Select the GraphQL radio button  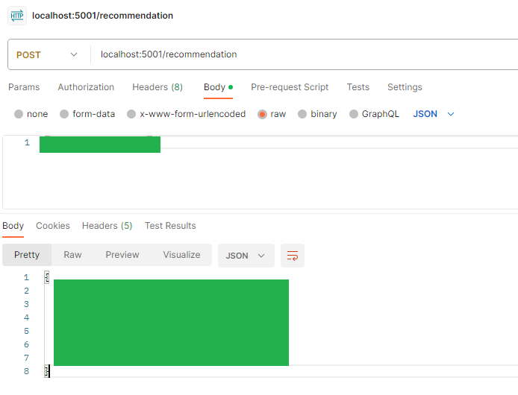tap(354, 114)
